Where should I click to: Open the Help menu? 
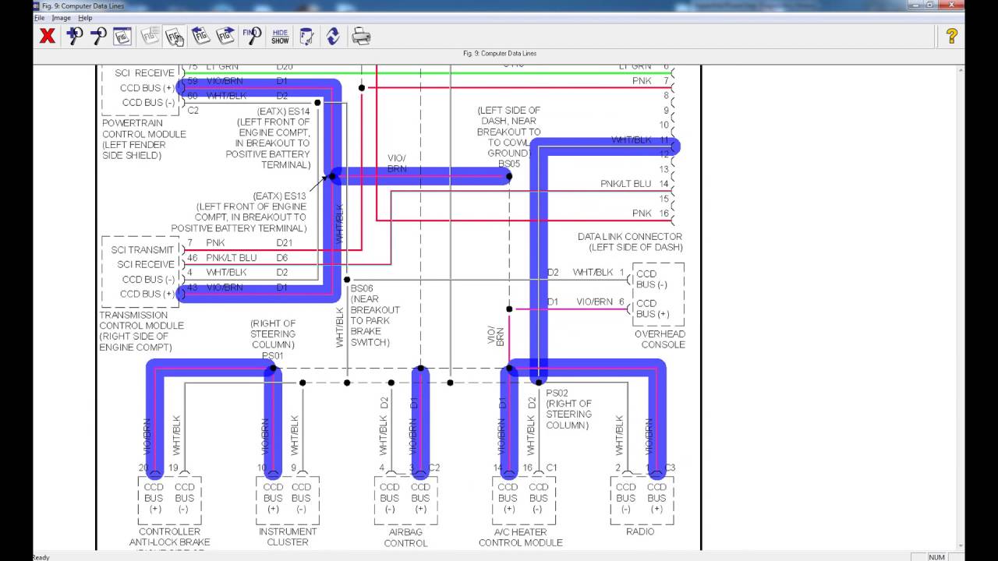tap(85, 18)
